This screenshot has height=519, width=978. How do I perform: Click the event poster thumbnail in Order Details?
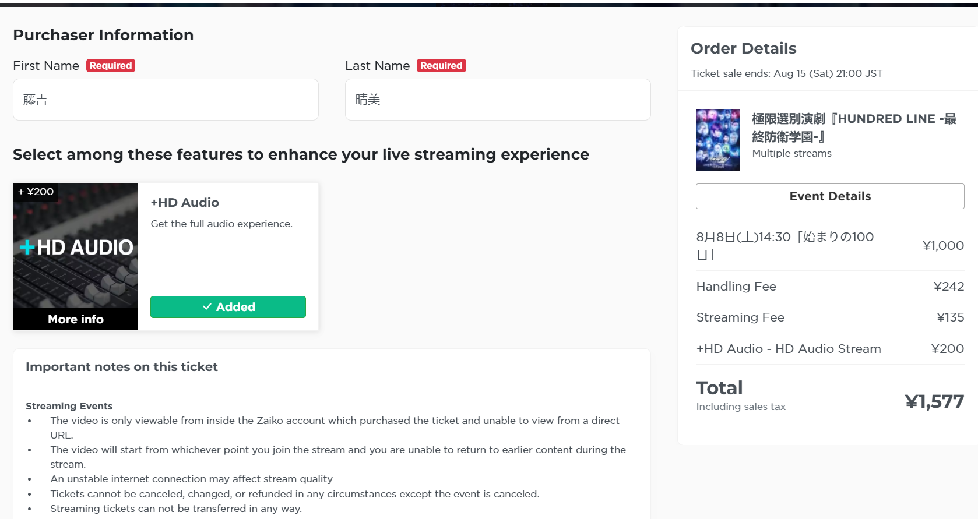pos(717,140)
